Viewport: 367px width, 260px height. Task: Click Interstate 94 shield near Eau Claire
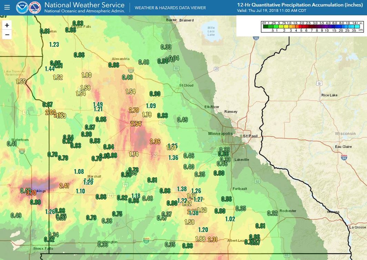[344, 157]
